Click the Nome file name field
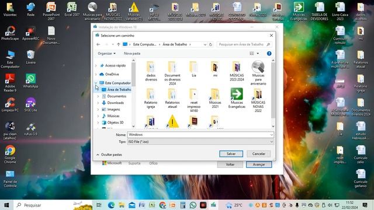 (x=200, y=135)
